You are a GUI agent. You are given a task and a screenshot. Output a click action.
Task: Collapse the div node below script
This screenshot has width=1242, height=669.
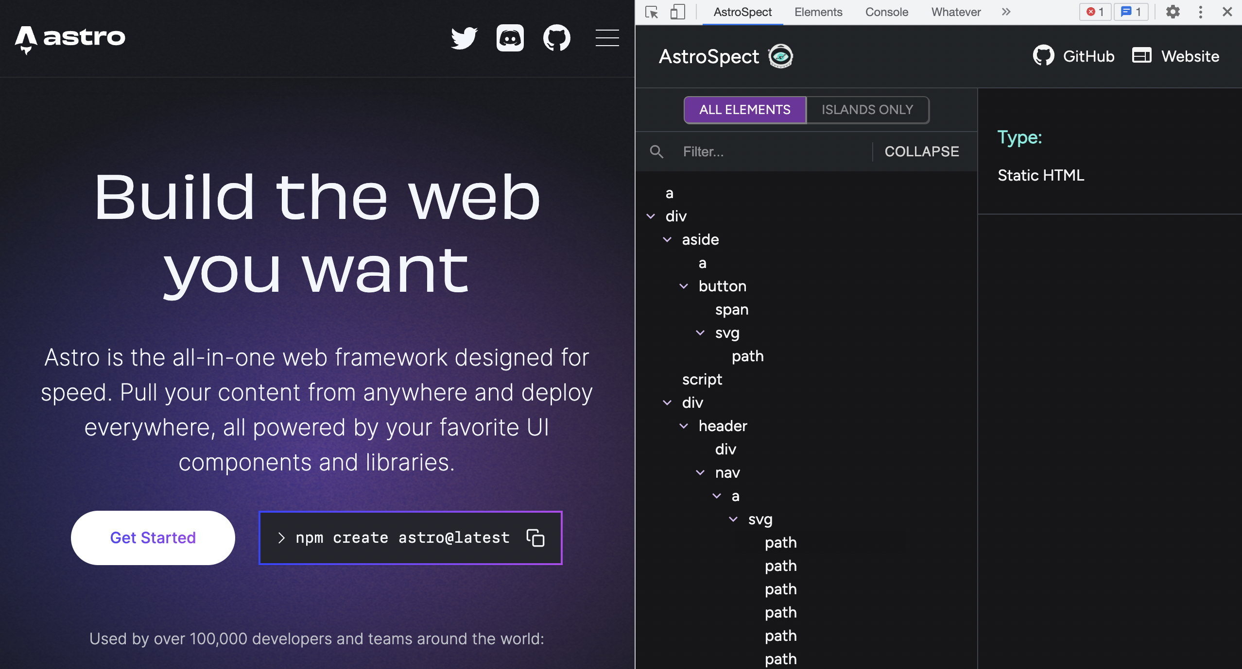[x=668, y=402]
